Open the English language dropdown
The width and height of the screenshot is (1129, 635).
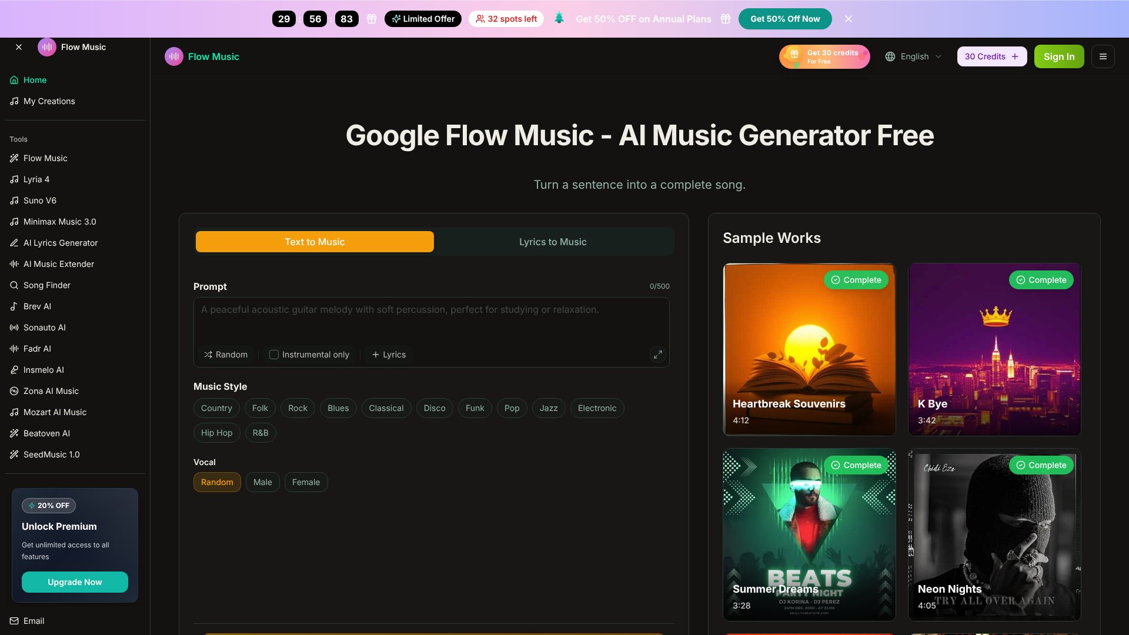click(x=914, y=56)
